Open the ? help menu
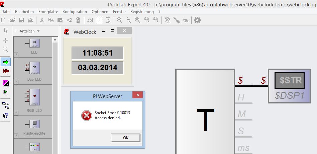Image resolution: width=317 pixels, height=154 pixels. [x=159, y=12]
